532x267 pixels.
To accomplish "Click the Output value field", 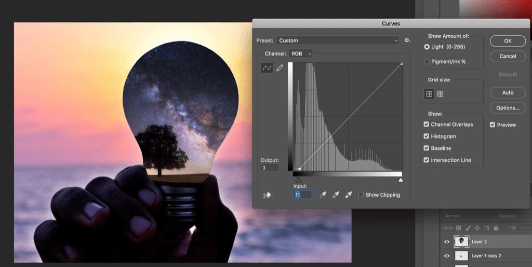I will tap(270, 167).
